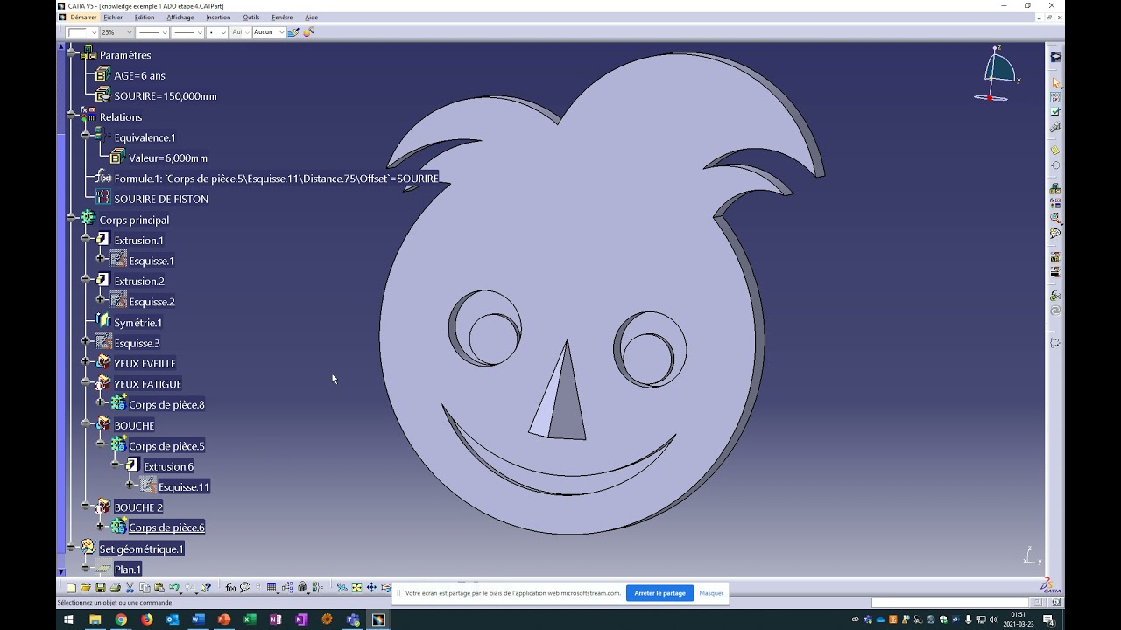Open the Outils menu

pos(251,17)
